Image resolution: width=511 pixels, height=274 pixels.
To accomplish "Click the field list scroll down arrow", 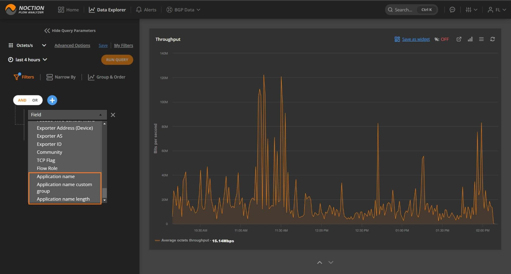I will (x=104, y=200).
